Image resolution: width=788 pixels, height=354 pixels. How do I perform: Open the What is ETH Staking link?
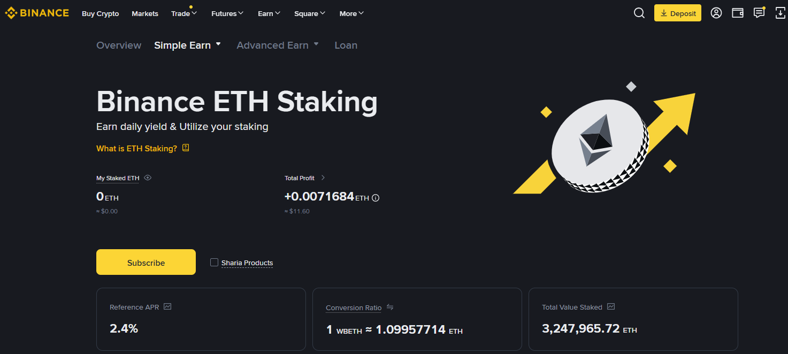(x=136, y=148)
